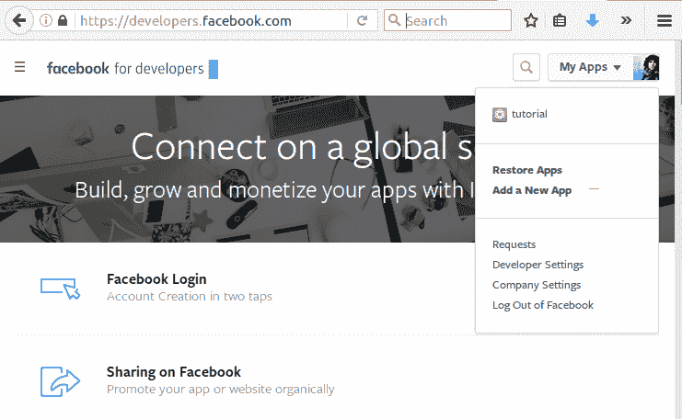The width and height of the screenshot is (682, 419).
Task: Click the reload page icon
Action: coord(363,20)
